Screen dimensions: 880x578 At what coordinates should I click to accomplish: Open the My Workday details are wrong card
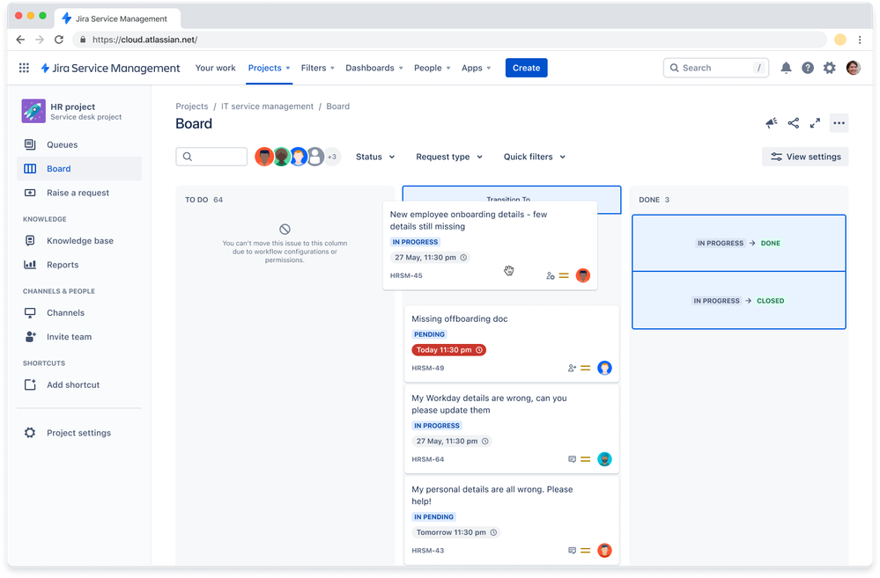coord(511,428)
